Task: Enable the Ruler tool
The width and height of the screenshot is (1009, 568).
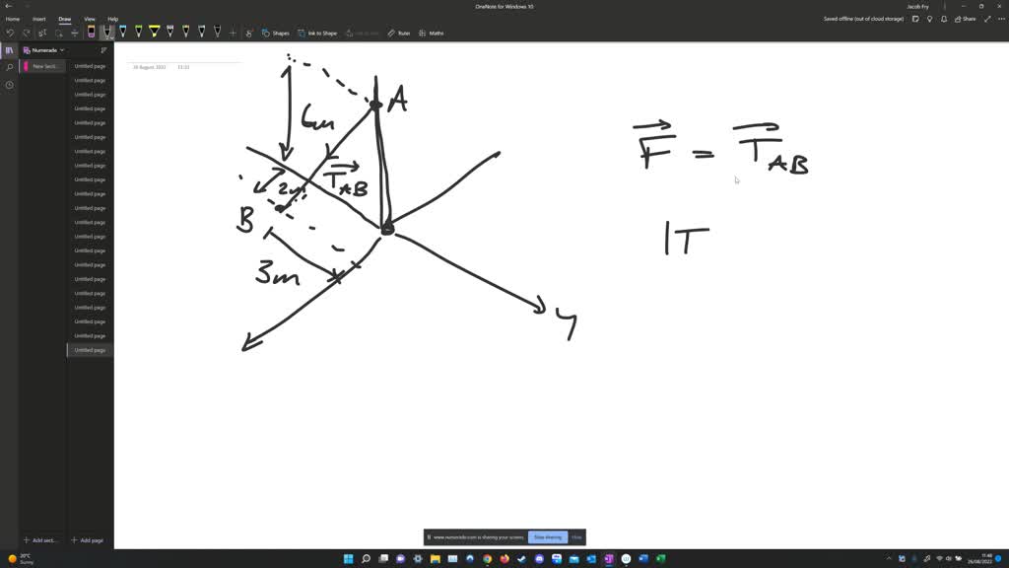Action: click(x=398, y=33)
